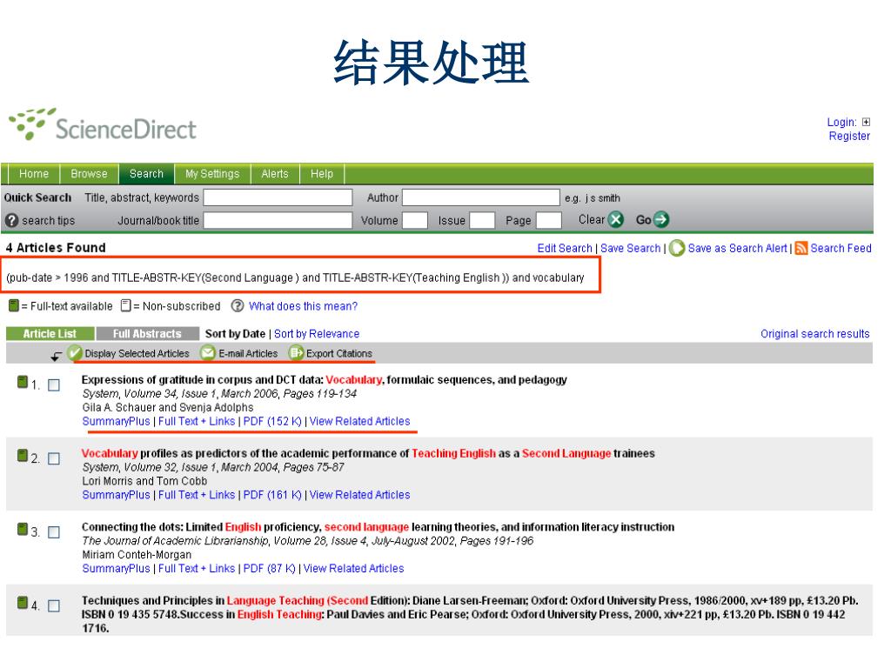The image size is (891, 668).
Task: Click the E-mail Articles envelope icon
Action: point(208,353)
